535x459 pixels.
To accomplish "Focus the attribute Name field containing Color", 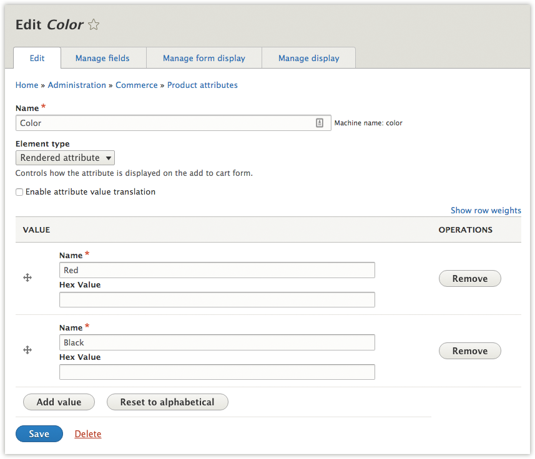I will click(174, 123).
